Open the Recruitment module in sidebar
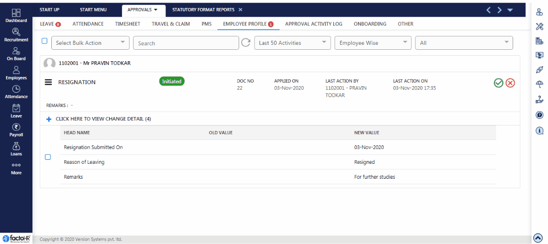The height and width of the screenshot is (244, 548). (16, 34)
